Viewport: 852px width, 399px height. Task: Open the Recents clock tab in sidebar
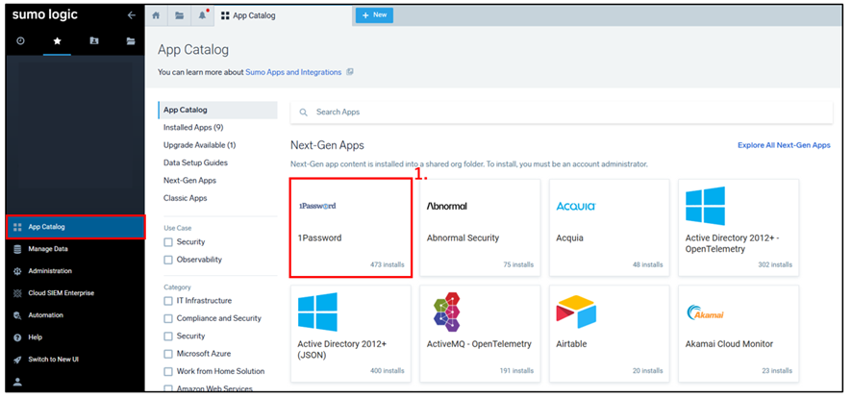tap(20, 40)
